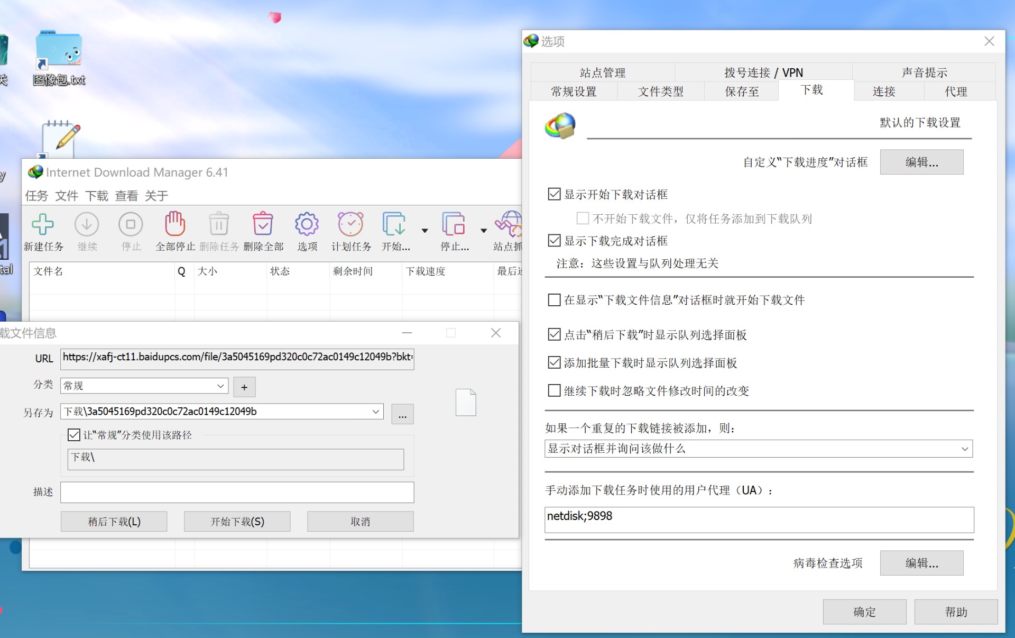Enable 继续下载时忽略文件修改时间的改变 checkbox
This screenshot has height=638, width=1015.
[x=554, y=390]
